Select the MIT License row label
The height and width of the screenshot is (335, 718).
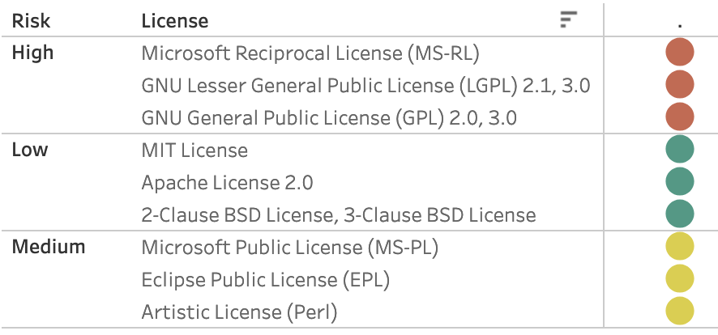coord(194,151)
